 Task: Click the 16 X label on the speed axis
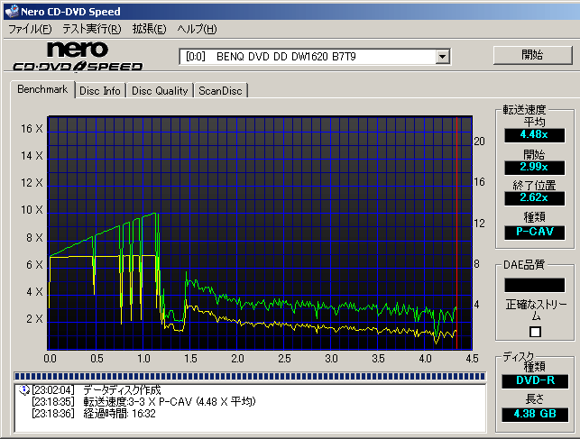(32, 129)
